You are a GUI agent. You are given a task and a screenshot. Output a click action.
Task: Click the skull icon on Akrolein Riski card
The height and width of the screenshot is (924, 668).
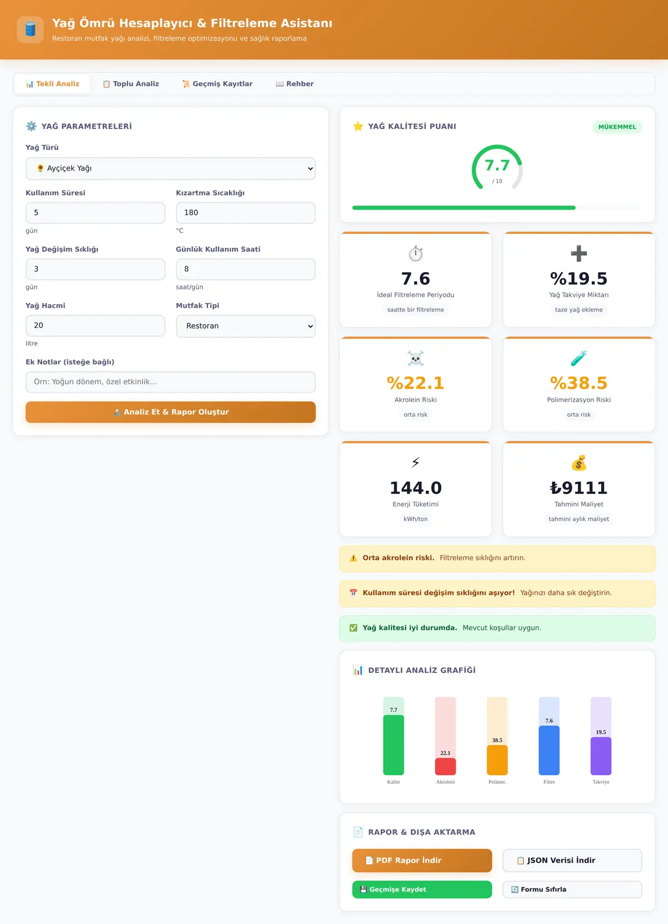[416, 358]
